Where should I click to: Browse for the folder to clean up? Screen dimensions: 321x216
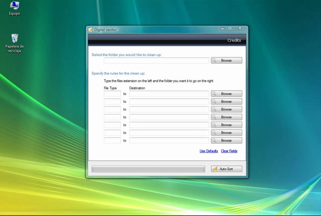226,61
